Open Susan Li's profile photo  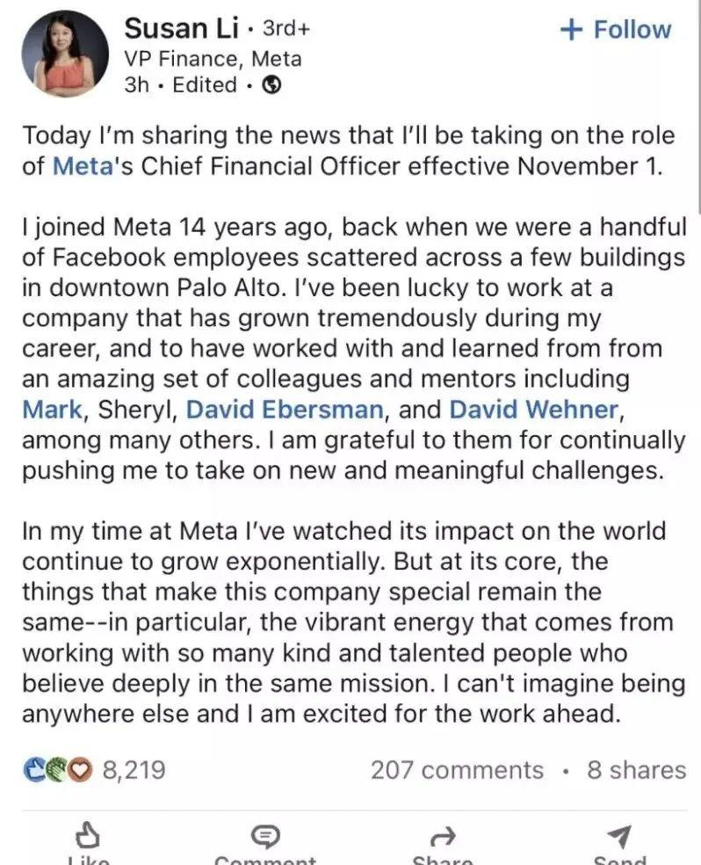pos(64,56)
